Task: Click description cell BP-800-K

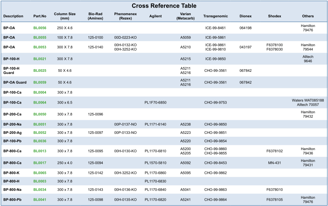Action: coord(11,173)
